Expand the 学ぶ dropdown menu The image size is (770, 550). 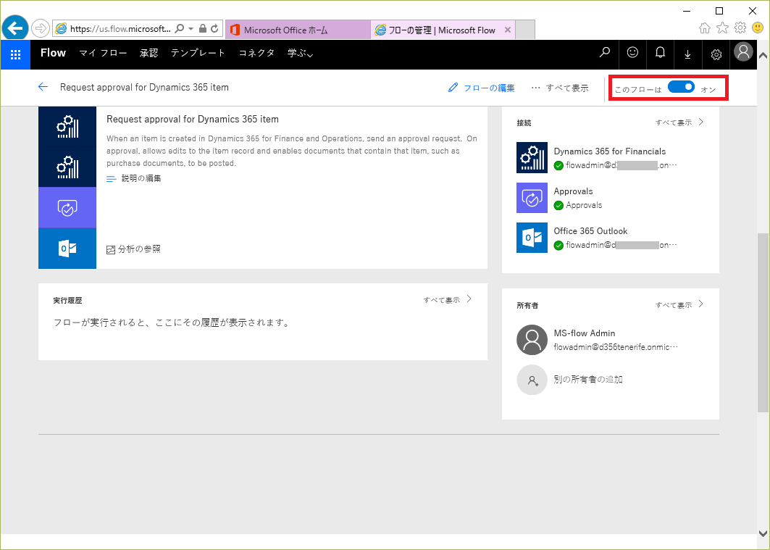pyautogui.click(x=300, y=53)
